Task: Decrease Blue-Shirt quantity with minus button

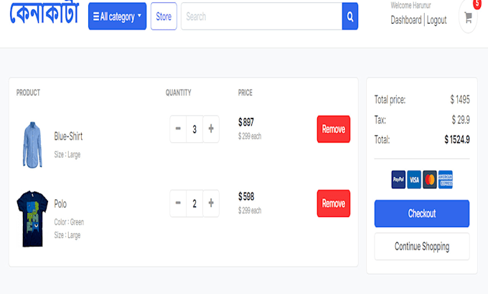Action: (178, 129)
